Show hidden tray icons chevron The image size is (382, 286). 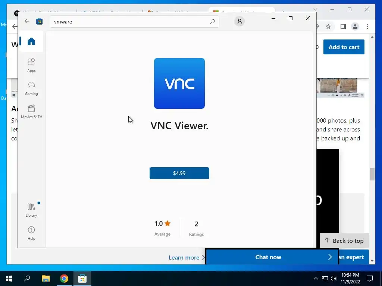[316, 279]
